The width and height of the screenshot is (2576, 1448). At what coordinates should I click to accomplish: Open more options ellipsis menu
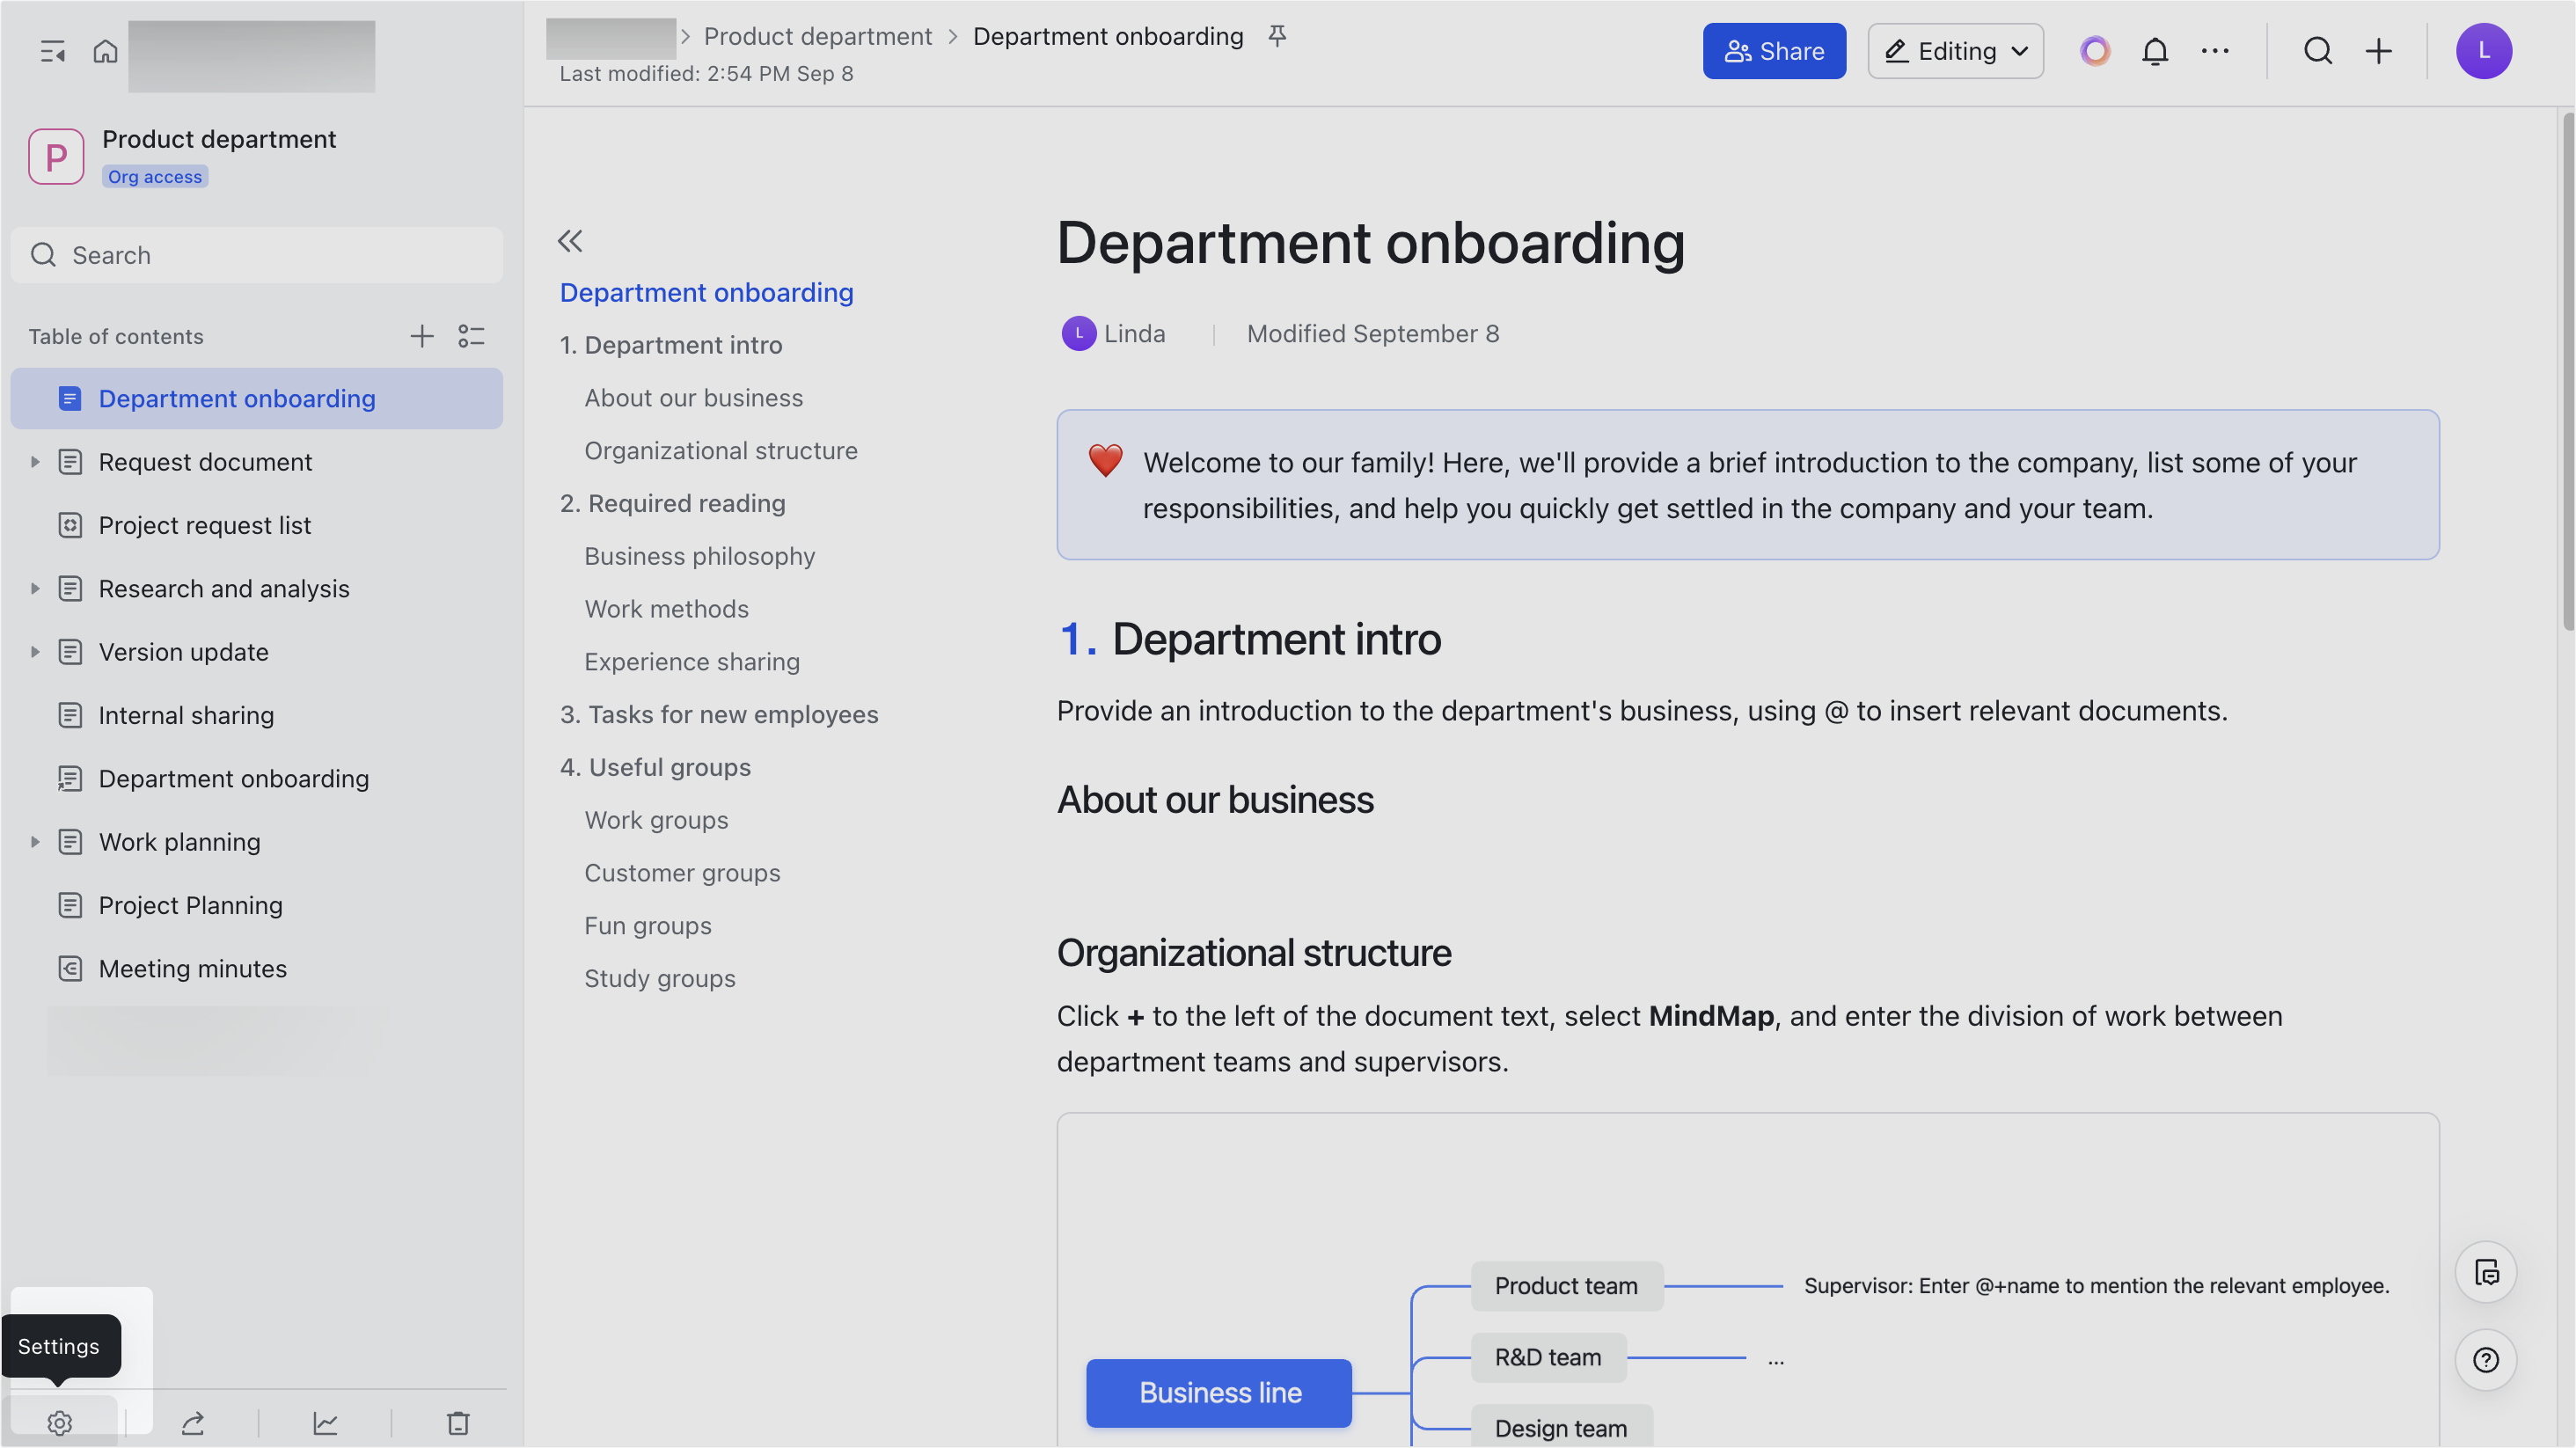pos(2215,51)
